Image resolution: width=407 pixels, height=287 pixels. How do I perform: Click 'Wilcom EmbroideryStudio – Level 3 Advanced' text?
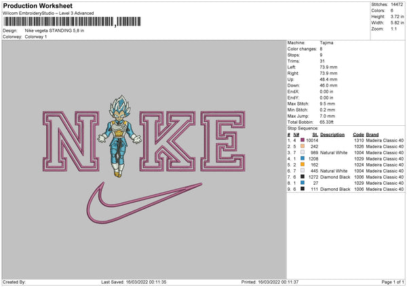pyautogui.click(x=48, y=14)
